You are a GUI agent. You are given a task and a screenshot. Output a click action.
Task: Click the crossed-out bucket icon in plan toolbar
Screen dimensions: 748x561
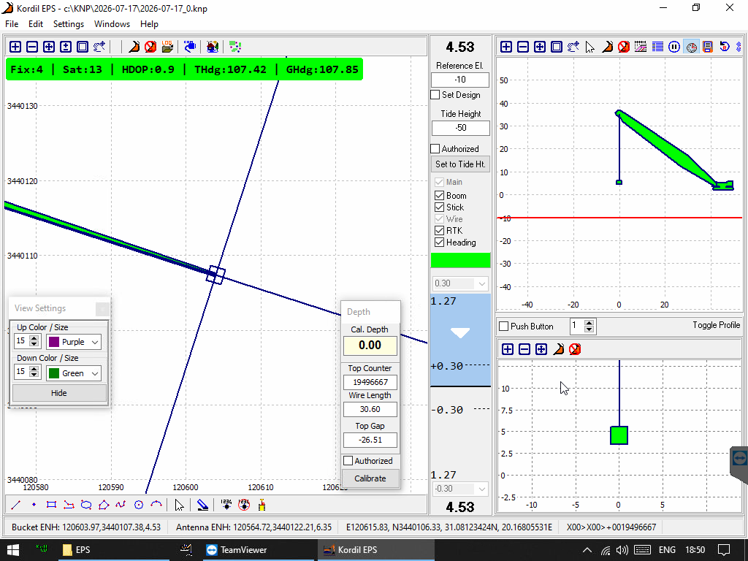pyautogui.click(x=150, y=46)
